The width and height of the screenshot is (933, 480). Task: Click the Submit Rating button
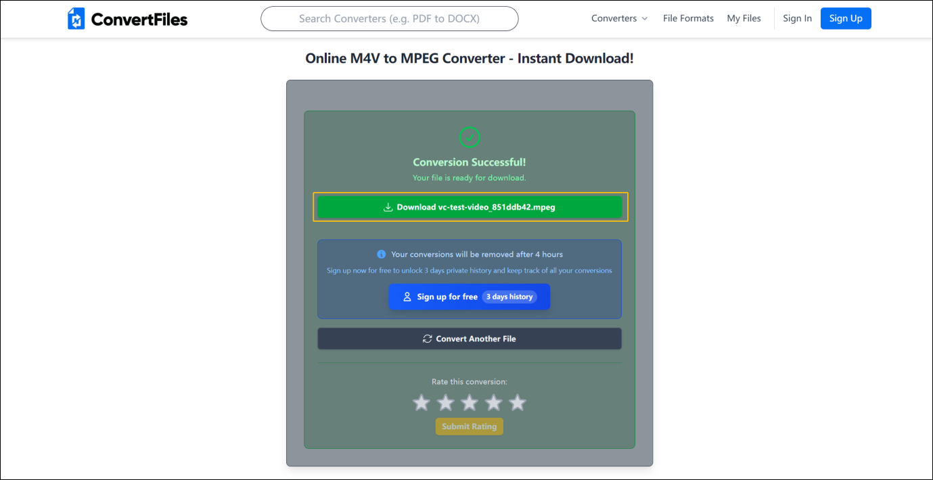click(x=469, y=426)
